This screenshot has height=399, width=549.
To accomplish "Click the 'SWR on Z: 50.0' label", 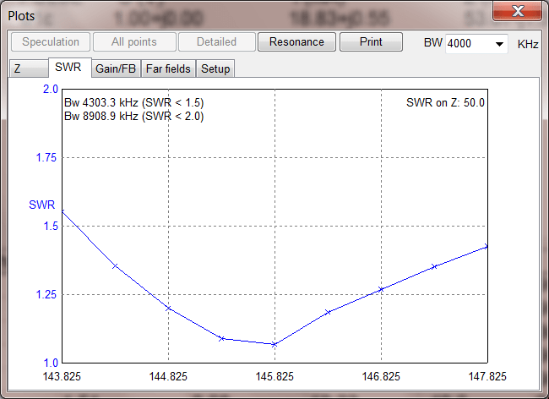I will [x=445, y=102].
